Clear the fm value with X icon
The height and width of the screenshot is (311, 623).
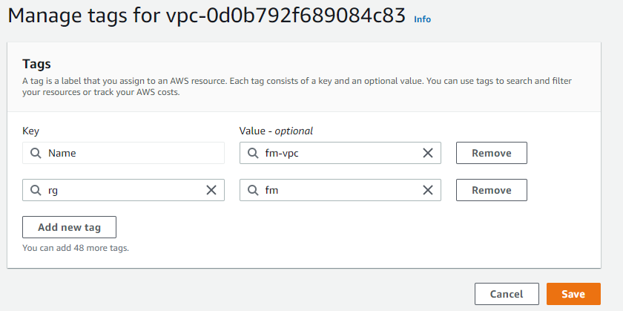pyautogui.click(x=428, y=190)
